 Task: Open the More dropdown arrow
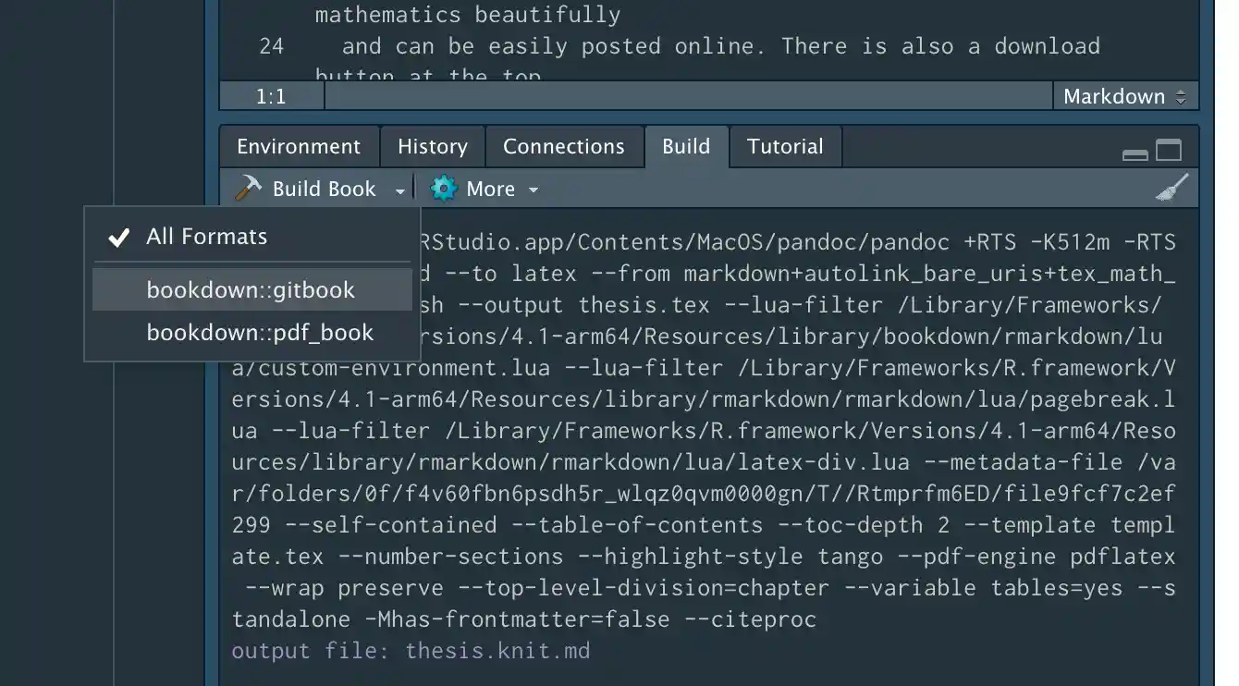coord(534,190)
